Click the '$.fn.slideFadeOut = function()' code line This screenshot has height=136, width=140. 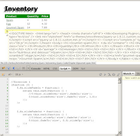tap(41, 111)
